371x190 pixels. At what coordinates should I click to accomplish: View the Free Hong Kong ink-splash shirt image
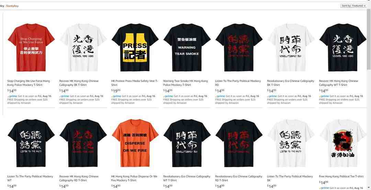[342, 143]
